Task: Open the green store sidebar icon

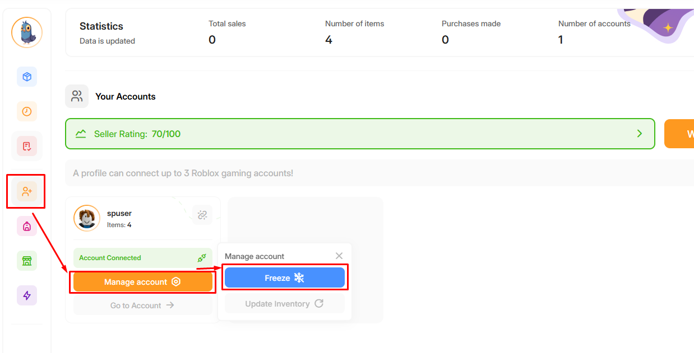Action: click(27, 261)
